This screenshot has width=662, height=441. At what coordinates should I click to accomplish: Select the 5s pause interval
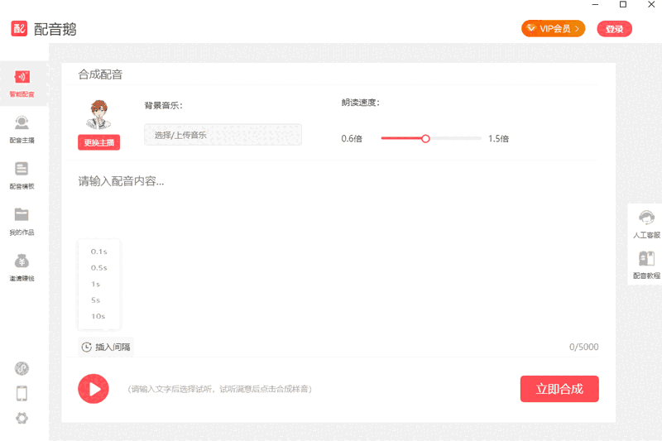tap(96, 300)
